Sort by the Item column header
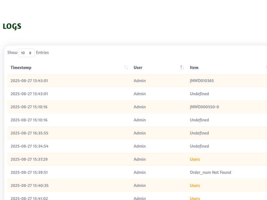Screen dimensions: 267x200 point(194,67)
